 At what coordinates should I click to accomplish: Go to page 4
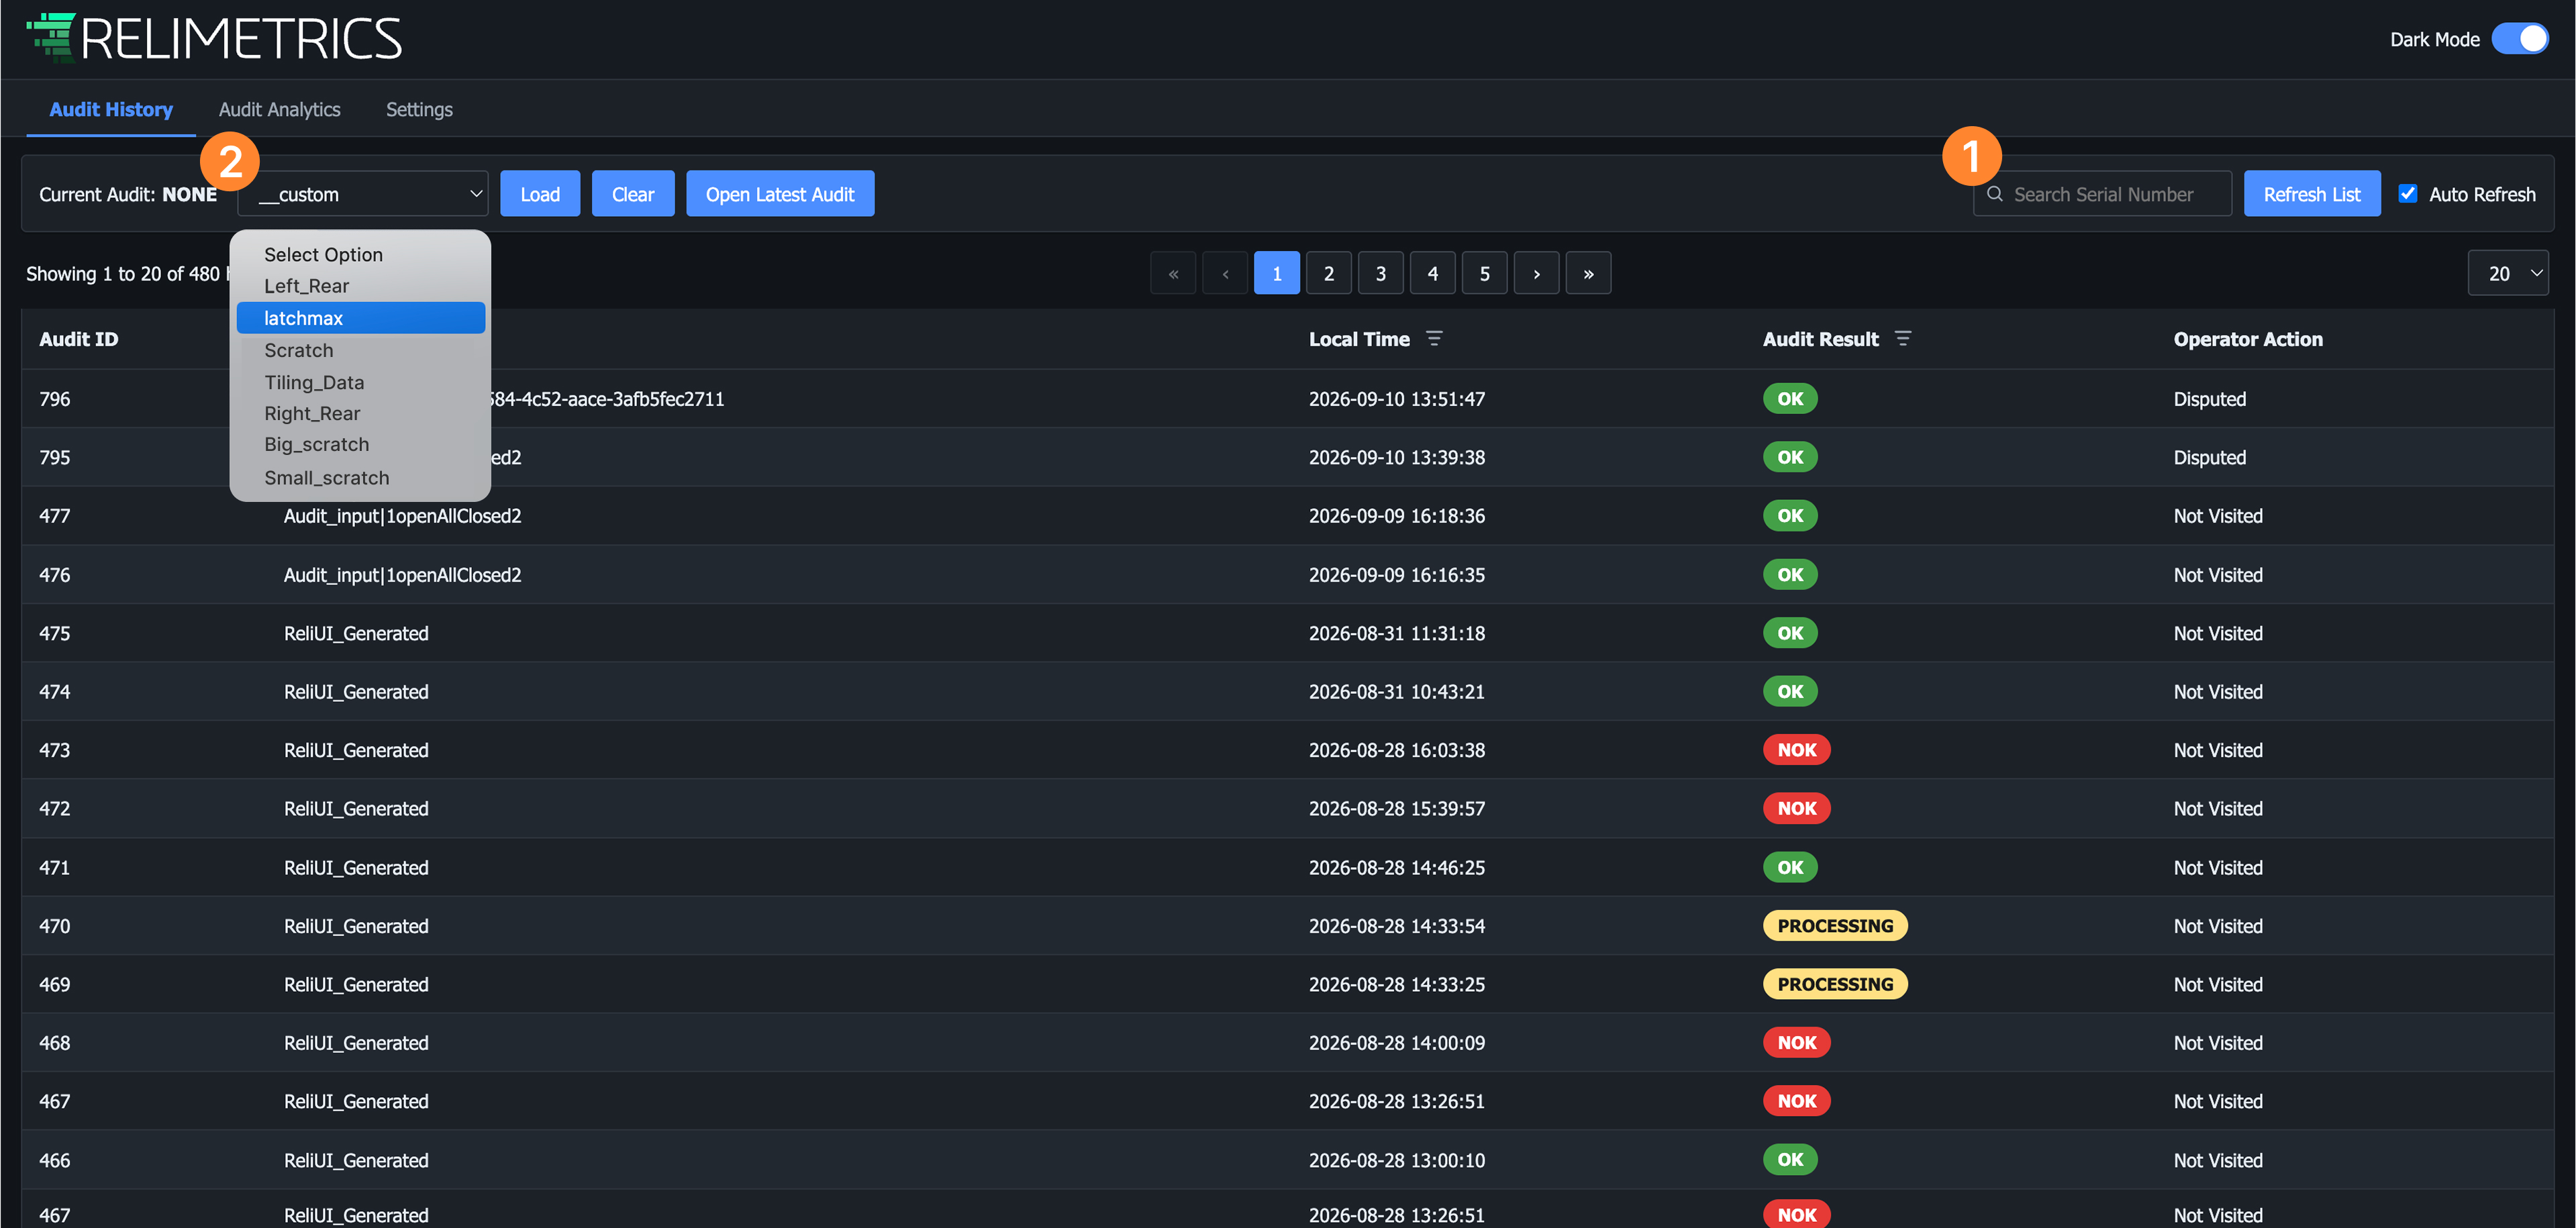(1433, 273)
